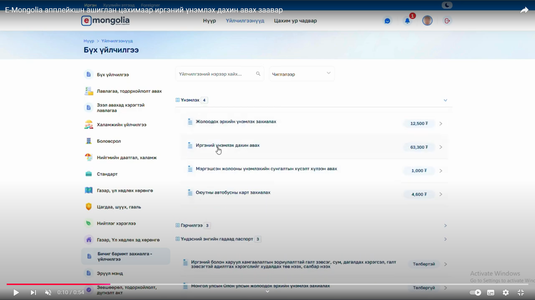Collapse the Үнэмлэх section chevron
Viewport: 535px width, 300px height.
(x=445, y=100)
